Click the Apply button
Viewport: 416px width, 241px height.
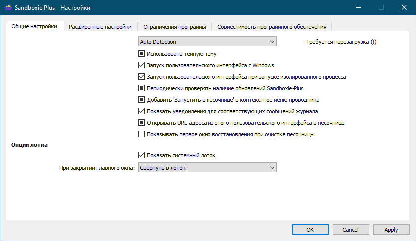coord(391,230)
